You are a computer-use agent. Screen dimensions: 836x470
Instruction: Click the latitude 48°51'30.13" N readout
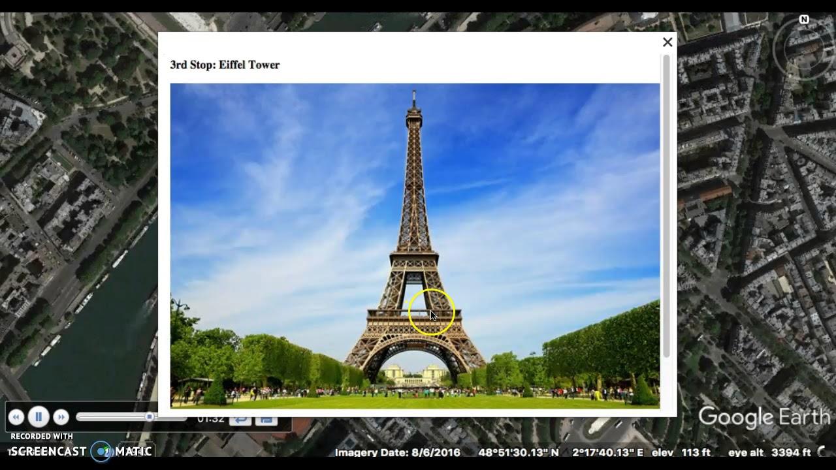[519, 452]
